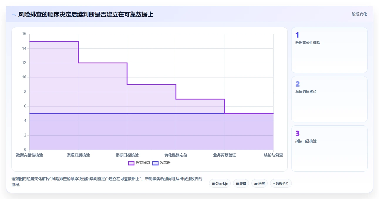
Task: Open card 2 渠道归属核验
Action: [x=329, y=99]
